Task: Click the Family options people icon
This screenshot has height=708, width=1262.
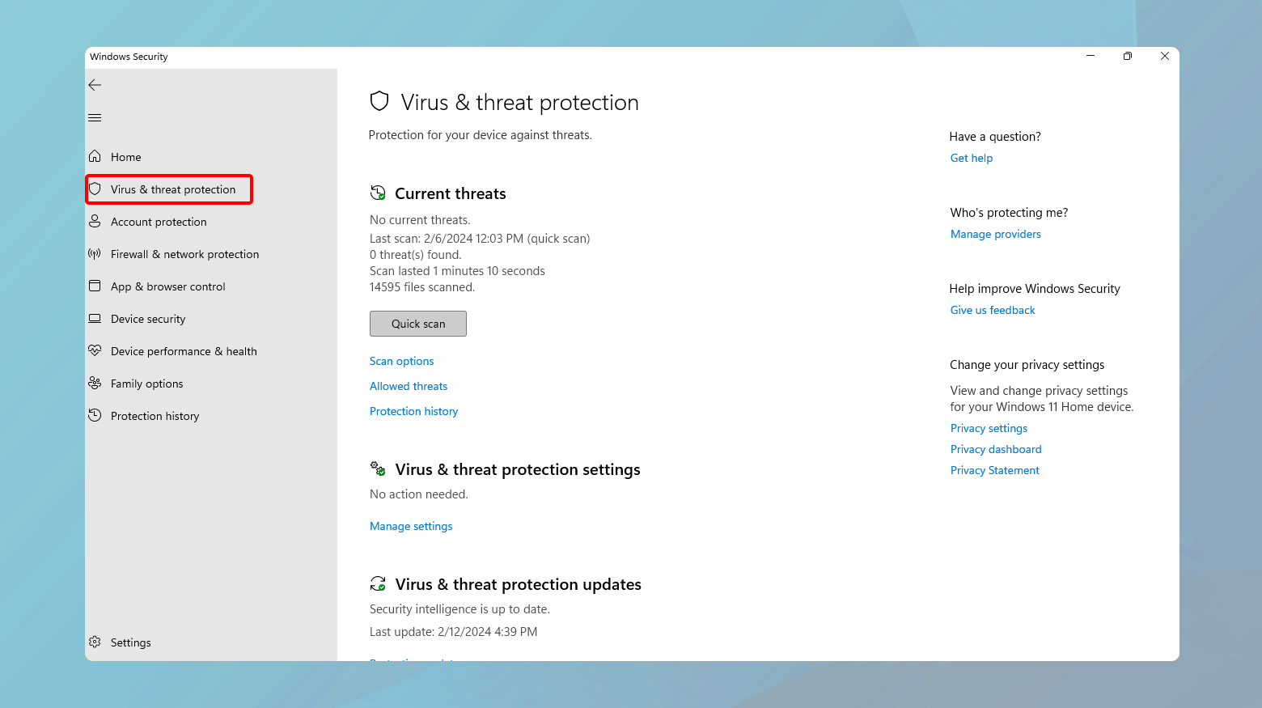Action: pos(95,383)
